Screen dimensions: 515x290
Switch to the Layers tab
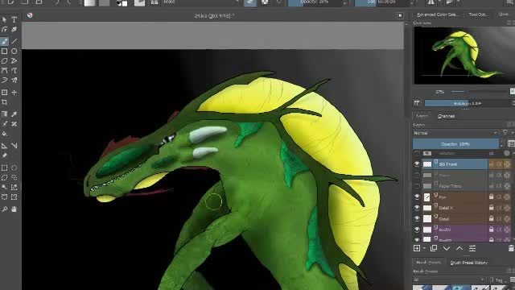click(x=422, y=116)
